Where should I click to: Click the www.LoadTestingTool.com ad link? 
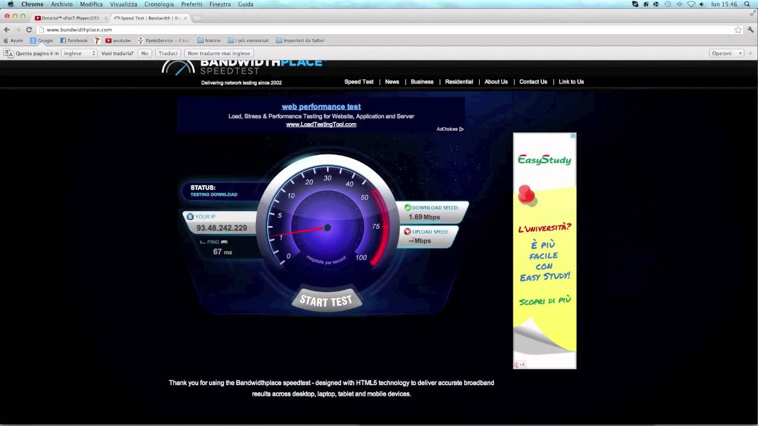click(321, 125)
